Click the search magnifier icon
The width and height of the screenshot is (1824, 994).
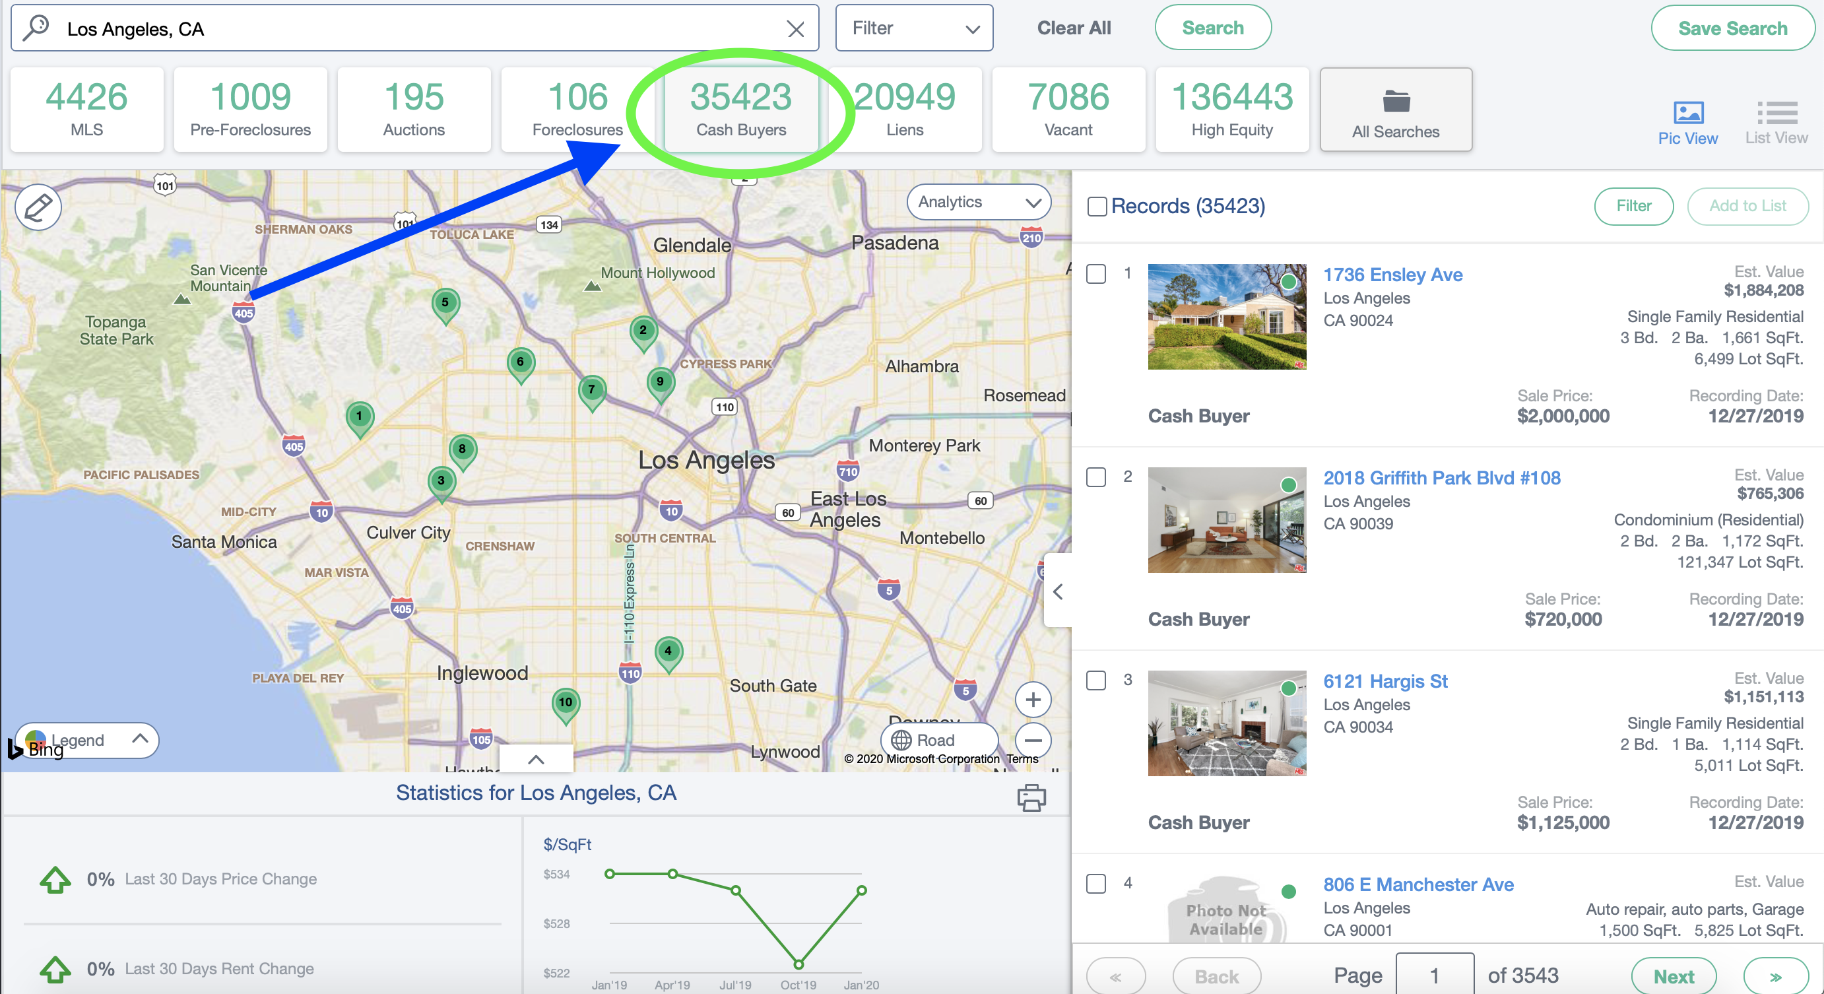(36, 28)
